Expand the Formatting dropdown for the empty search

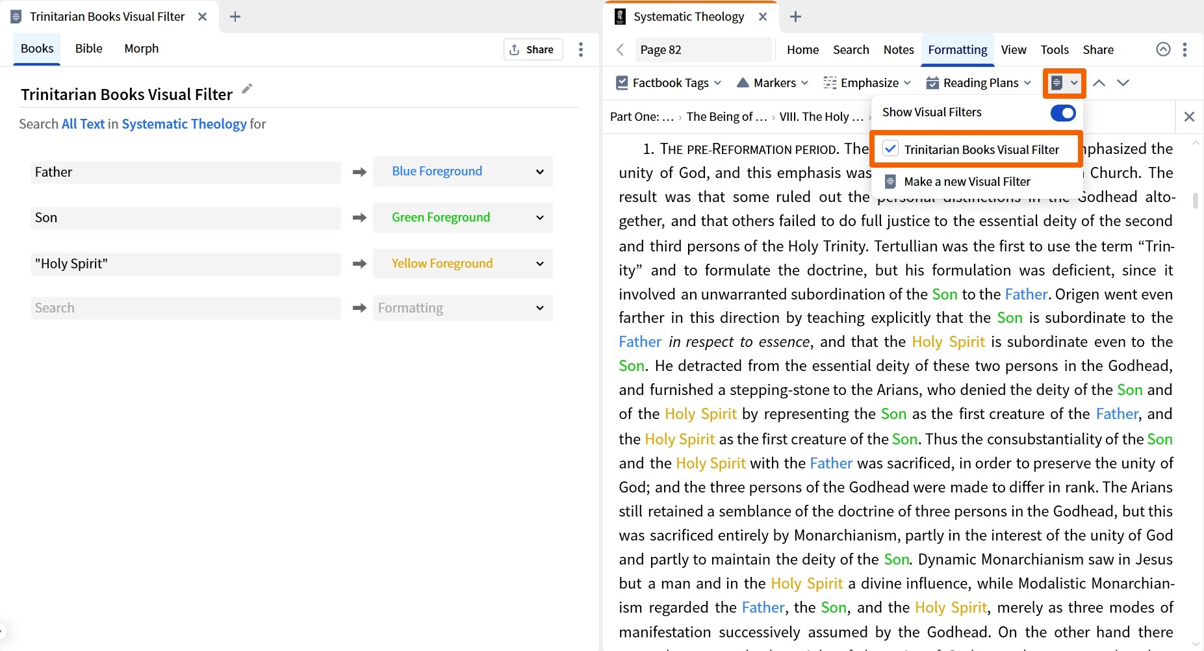pyautogui.click(x=462, y=307)
